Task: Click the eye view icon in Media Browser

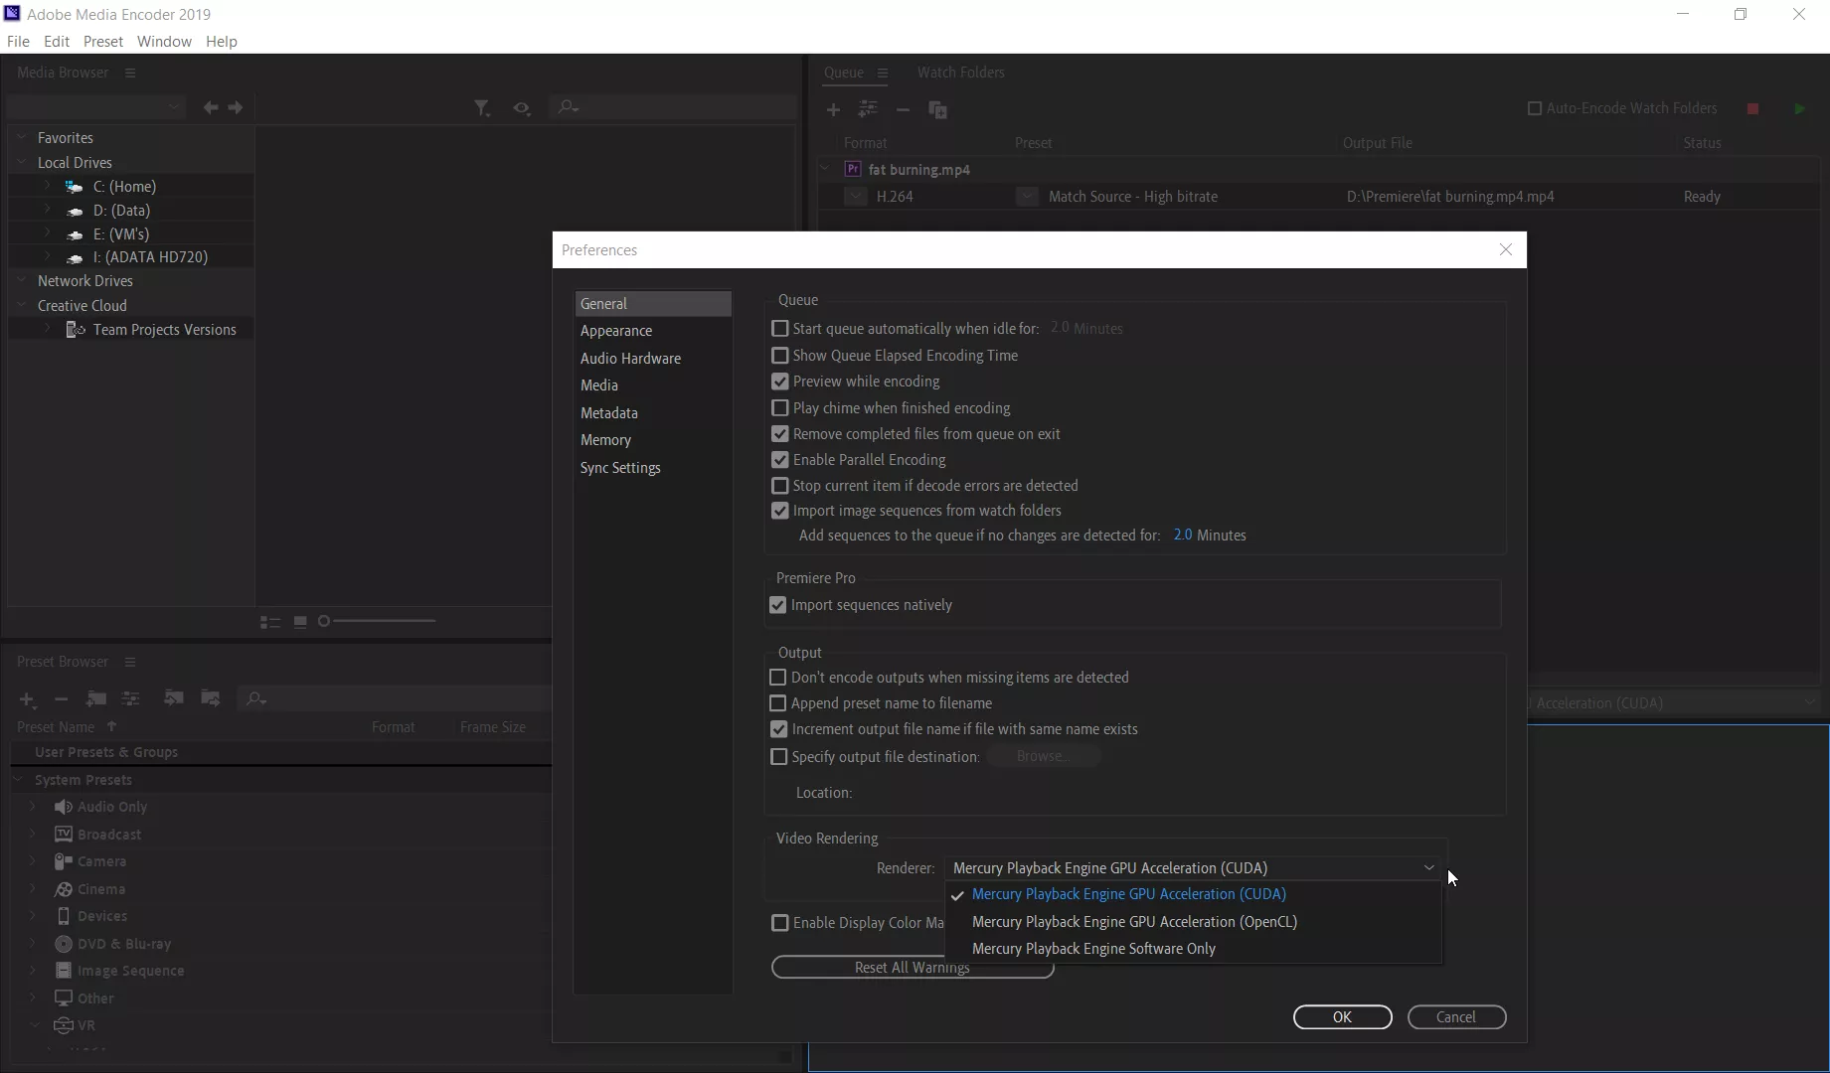Action: (522, 107)
